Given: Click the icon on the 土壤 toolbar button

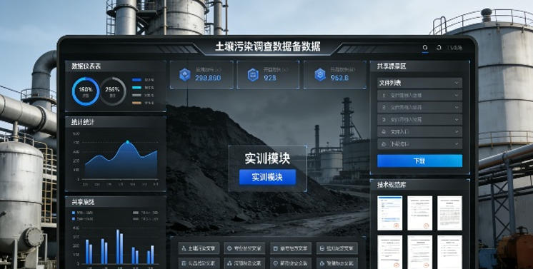Looking at the screenshot, I should (x=184, y=248).
